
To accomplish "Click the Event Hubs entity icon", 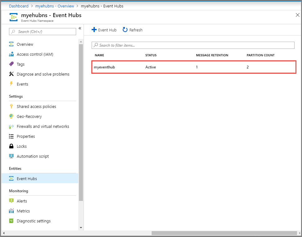I will coord(11,179).
